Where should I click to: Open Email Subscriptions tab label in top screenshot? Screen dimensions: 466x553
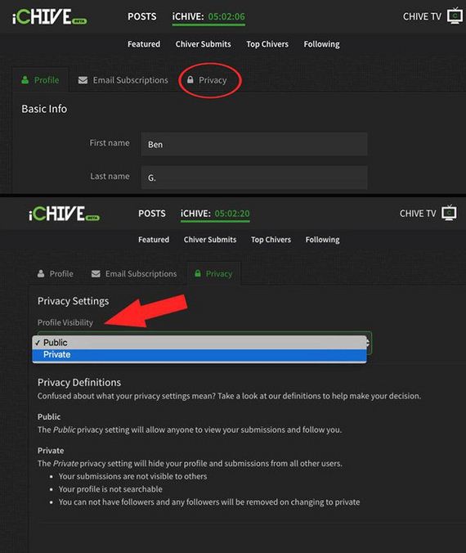[x=131, y=80]
